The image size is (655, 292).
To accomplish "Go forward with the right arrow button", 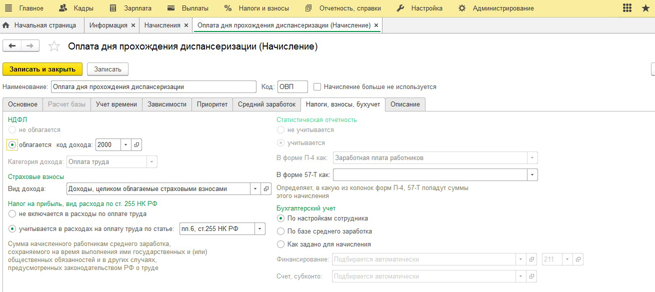I will coord(29,46).
